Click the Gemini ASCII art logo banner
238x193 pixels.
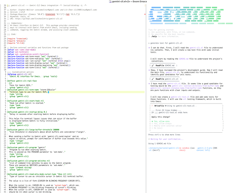tap(190, 15)
